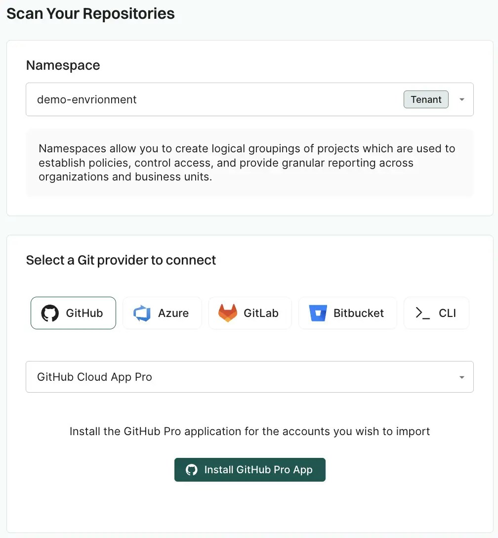Switch provider selection to GitLab

point(250,313)
